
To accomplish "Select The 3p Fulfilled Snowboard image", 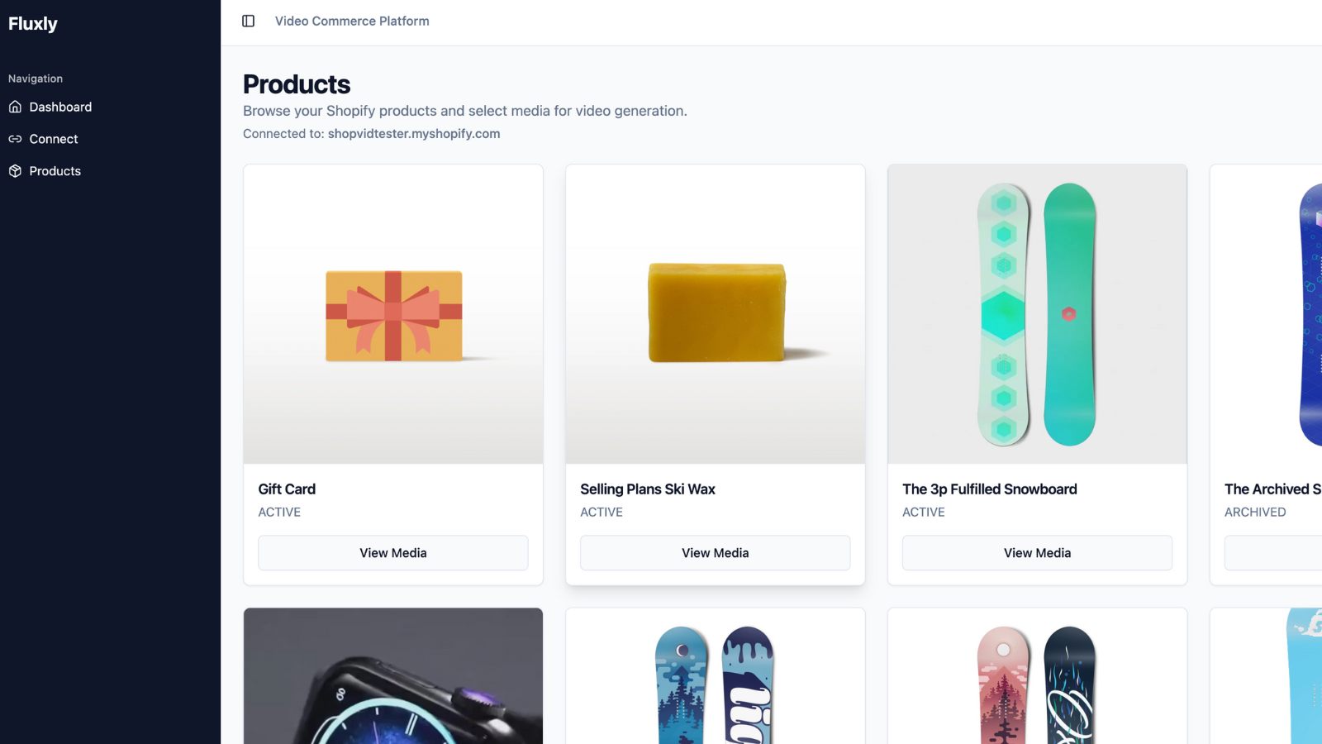I will point(1036,314).
